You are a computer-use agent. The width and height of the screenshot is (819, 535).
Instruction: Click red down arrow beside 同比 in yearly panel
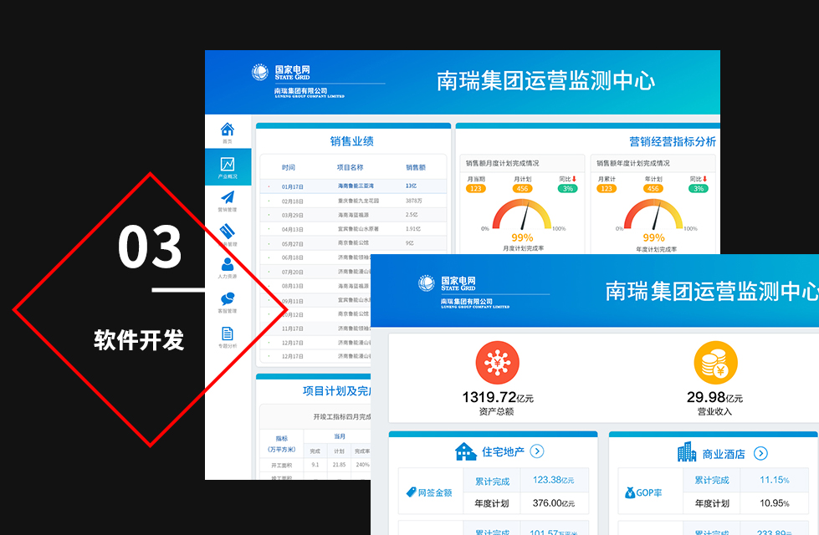(x=705, y=179)
